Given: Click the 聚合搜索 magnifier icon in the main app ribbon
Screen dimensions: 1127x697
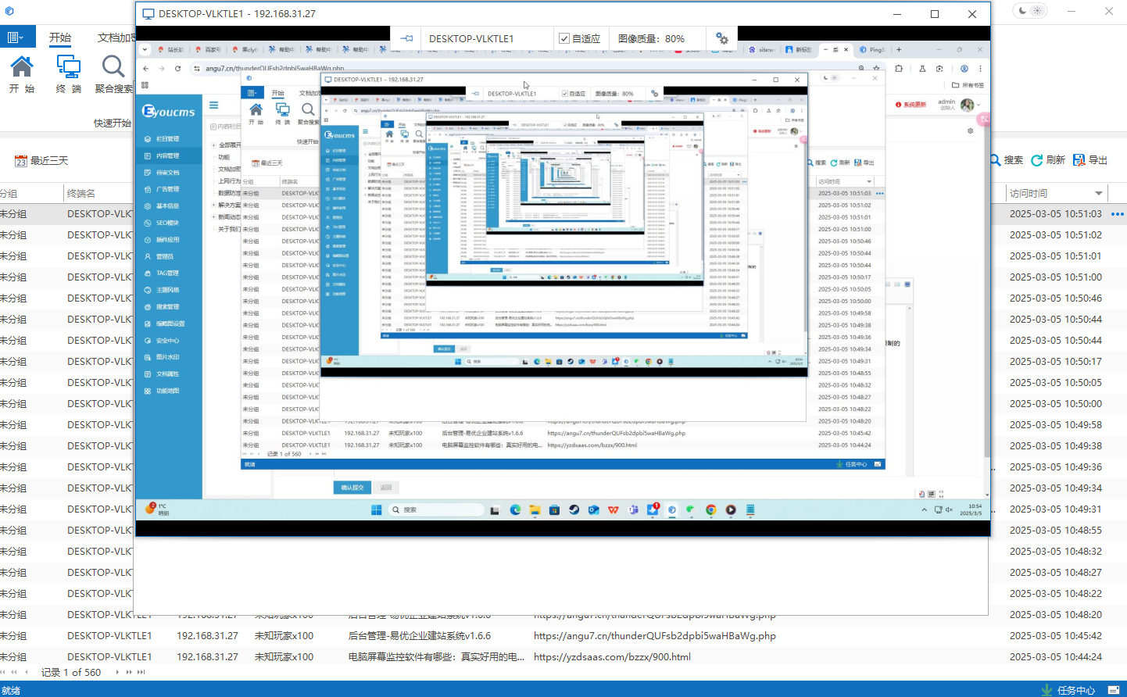Looking at the screenshot, I should 113,67.
